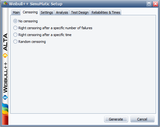Select the Censoring tab
Screen dimensions: 160x127
tap(30, 12)
